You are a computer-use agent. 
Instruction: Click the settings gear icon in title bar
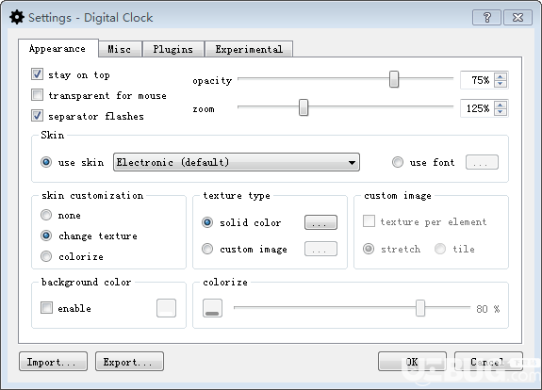pos(17,17)
